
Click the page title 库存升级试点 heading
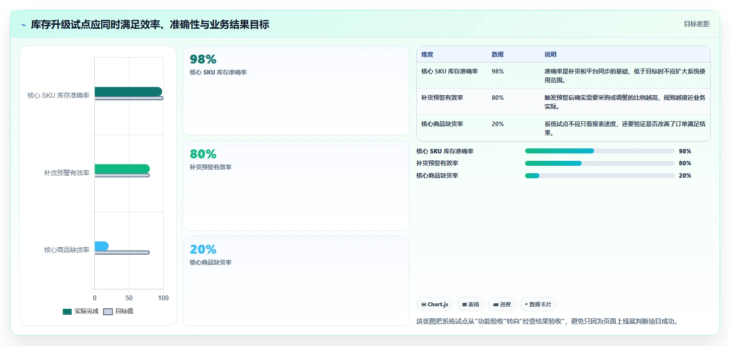(x=150, y=24)
